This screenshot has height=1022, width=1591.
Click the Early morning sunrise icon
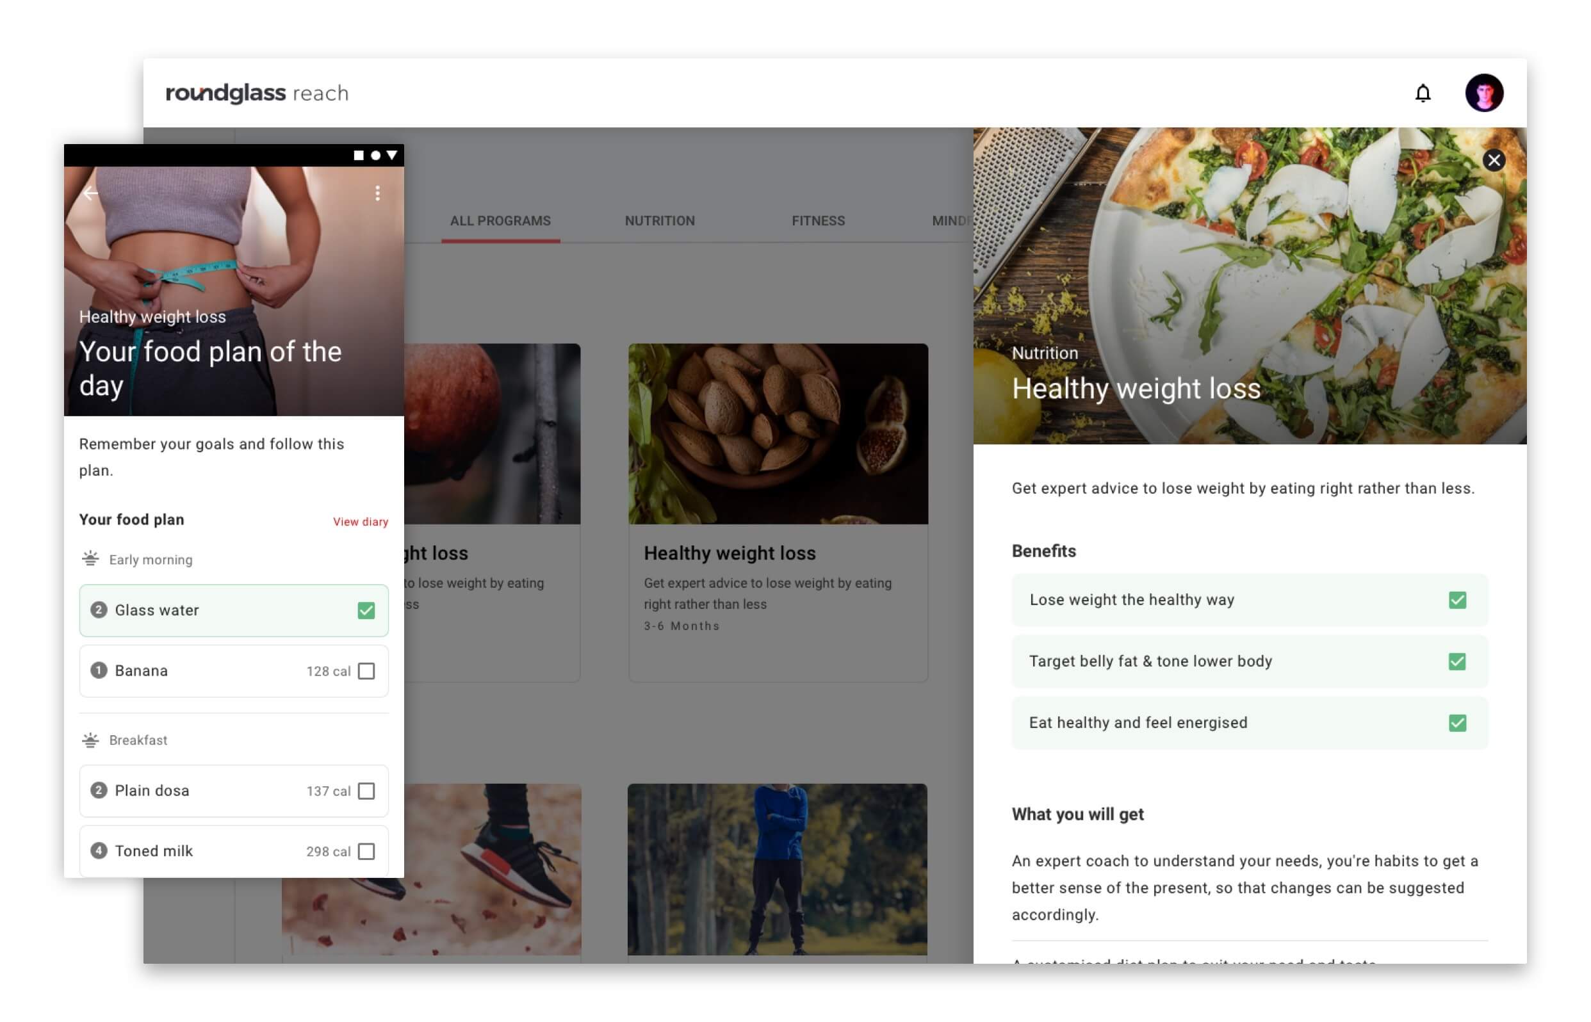tap(90, 558)
